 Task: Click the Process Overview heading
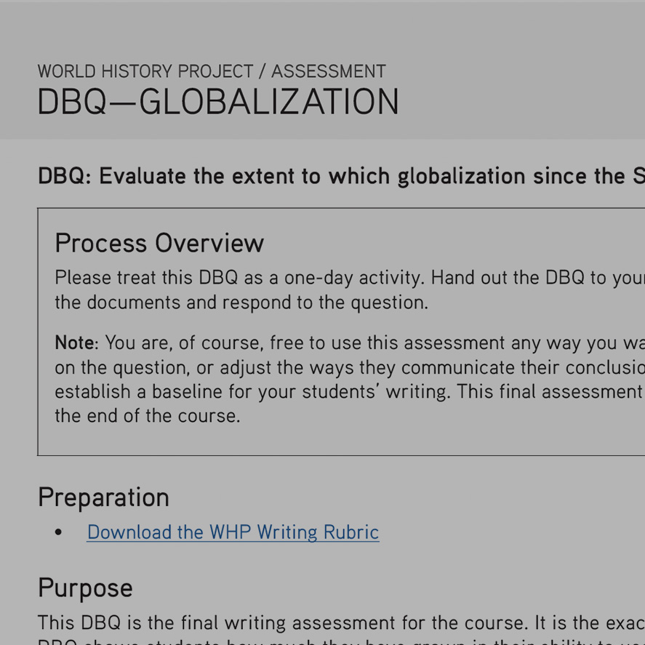pyautogui.click(x=159, y=243)
